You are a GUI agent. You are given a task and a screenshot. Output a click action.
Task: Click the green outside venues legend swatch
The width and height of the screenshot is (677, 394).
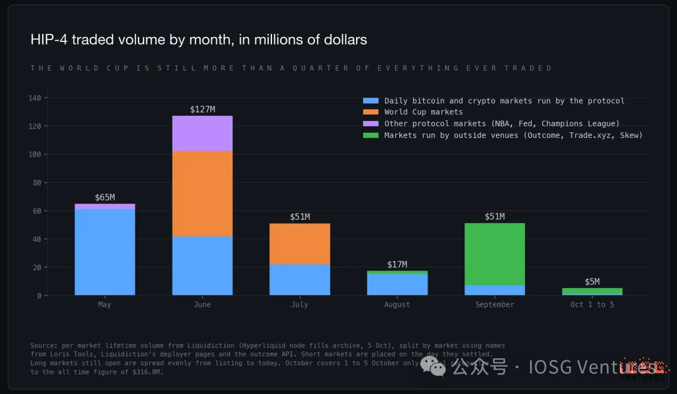coord(370,135)
